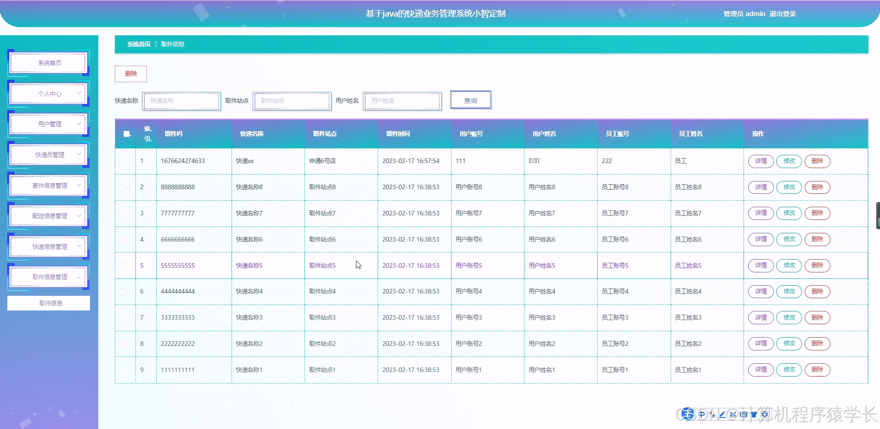Expand 个人中心 sidebar menu chevron
Image resolution: width=880 pixels, height=429 pixels.
point(79,93)
